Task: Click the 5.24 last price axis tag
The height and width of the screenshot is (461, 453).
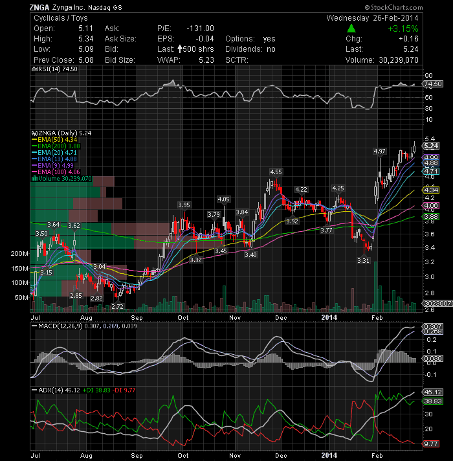Action: [431, 146]
